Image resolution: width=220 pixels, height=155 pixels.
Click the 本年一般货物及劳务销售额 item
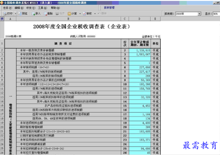(37, 50)
